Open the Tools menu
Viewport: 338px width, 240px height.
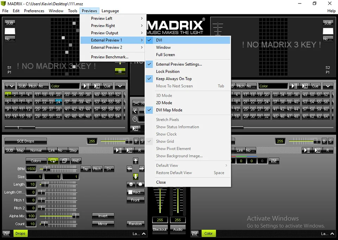point(73,11)
